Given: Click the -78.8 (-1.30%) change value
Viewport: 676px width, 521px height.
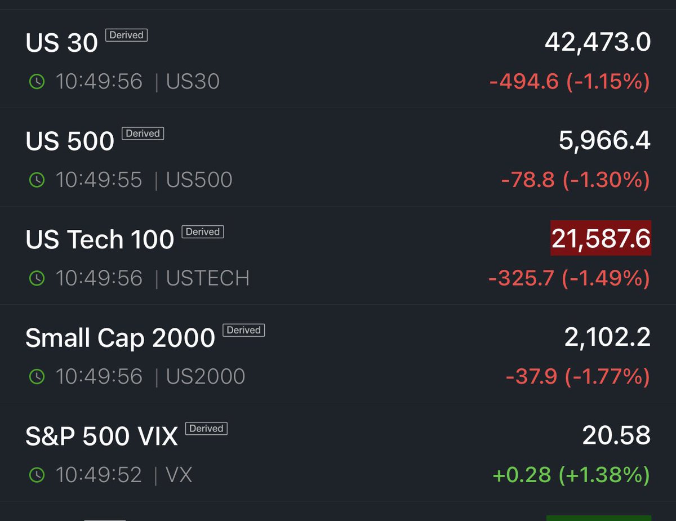Looking at the screenshot, I should (575, 180).
